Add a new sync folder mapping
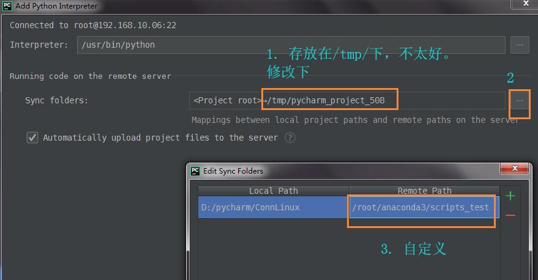 pyautogui.click(x=510, y=196)
